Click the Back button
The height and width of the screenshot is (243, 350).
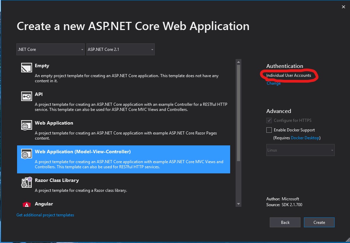coord(285,222)
